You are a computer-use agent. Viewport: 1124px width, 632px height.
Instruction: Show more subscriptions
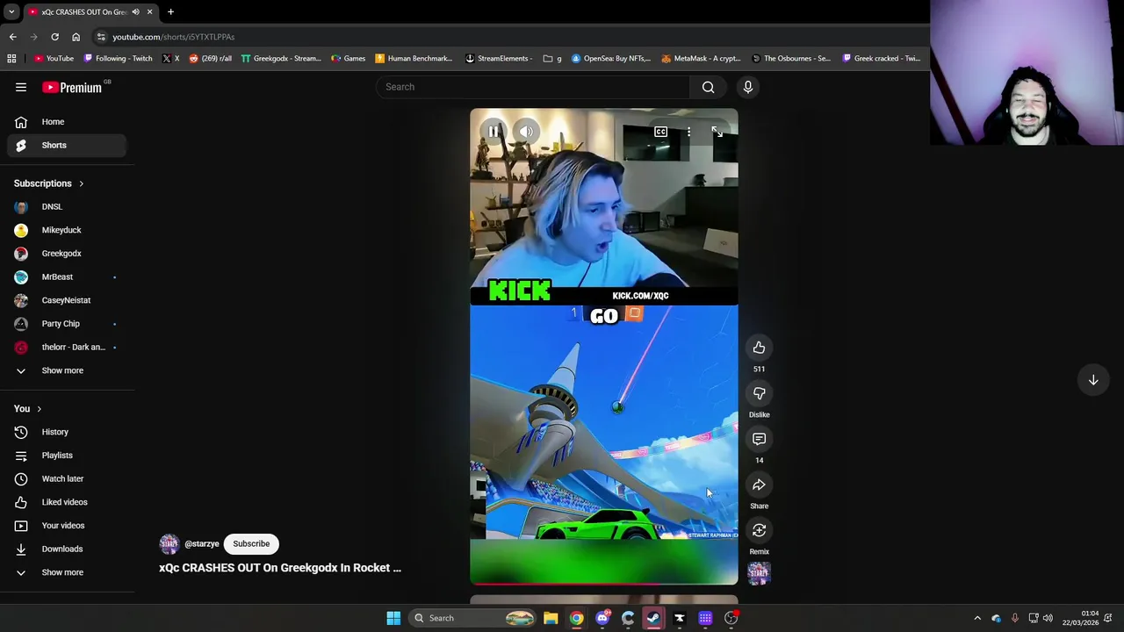pyautogui.click(x=68, y=370)
